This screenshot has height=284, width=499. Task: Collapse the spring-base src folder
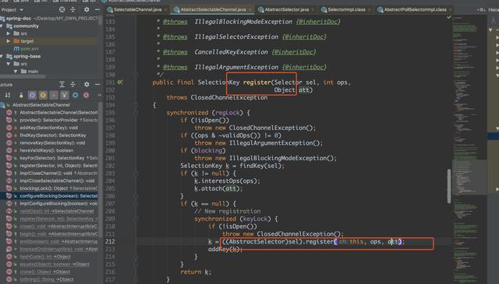(9, 64)
